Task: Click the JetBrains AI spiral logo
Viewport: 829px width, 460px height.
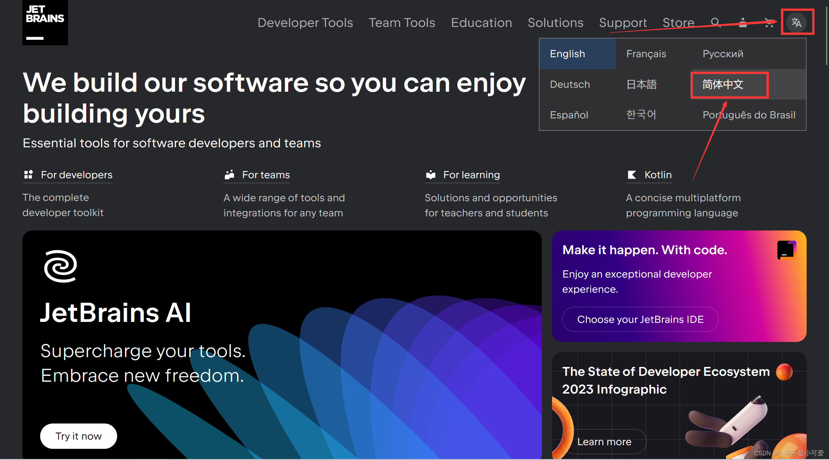Action: 61,266
